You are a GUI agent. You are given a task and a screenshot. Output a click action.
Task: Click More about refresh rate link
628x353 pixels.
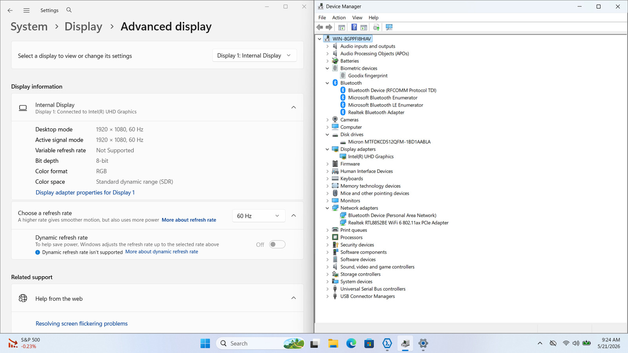point(189,220)
